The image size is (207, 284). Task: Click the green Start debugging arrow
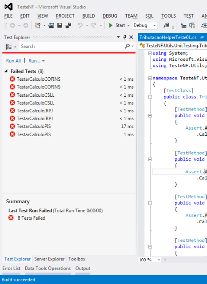pyautogui.click(x=111, y=25)
